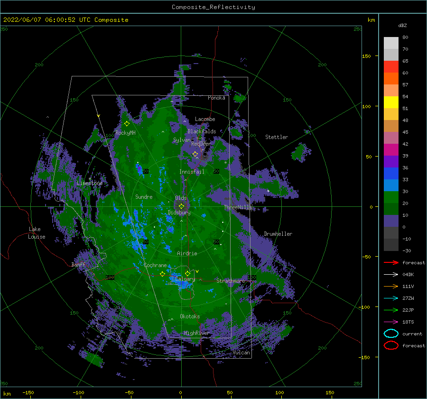This screenshot has height=399, width=427.
Task: Click the red forecast ellipse icon
Action: [x=391, y=345]
